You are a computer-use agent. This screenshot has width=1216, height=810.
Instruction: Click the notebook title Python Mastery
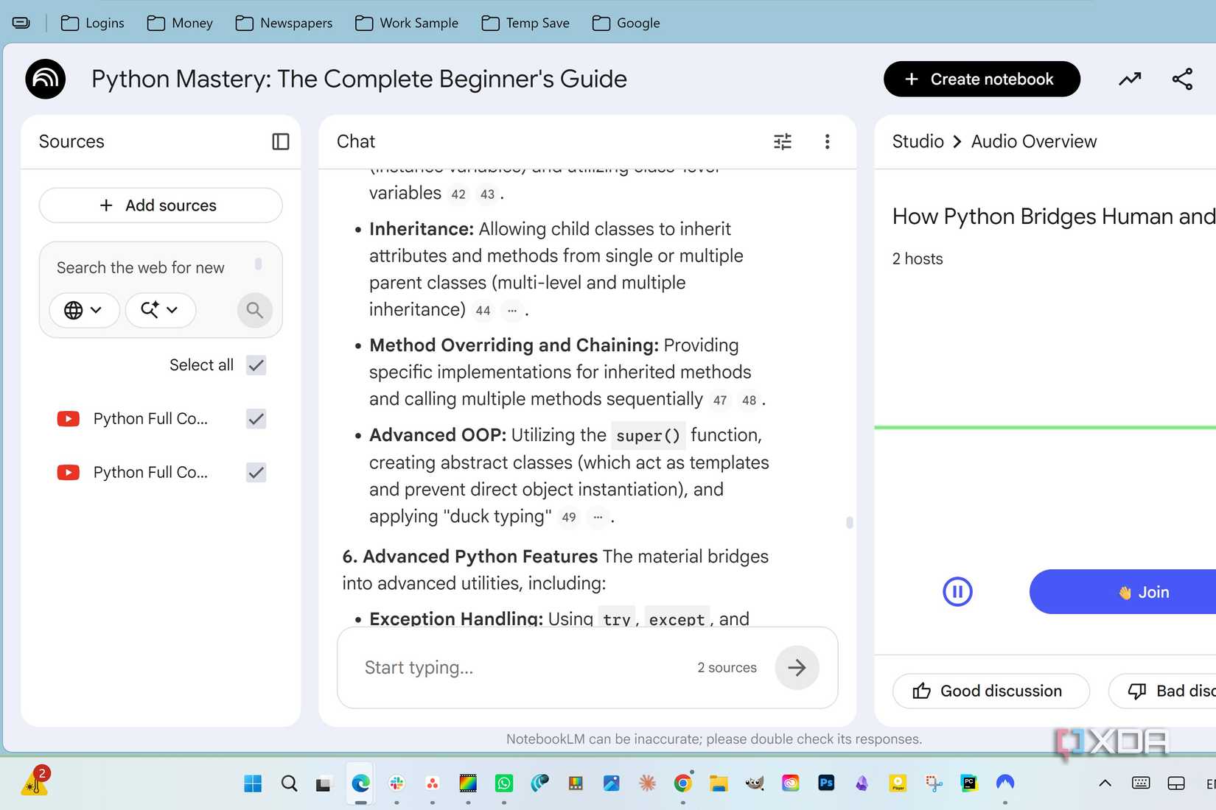pos(359,79)
